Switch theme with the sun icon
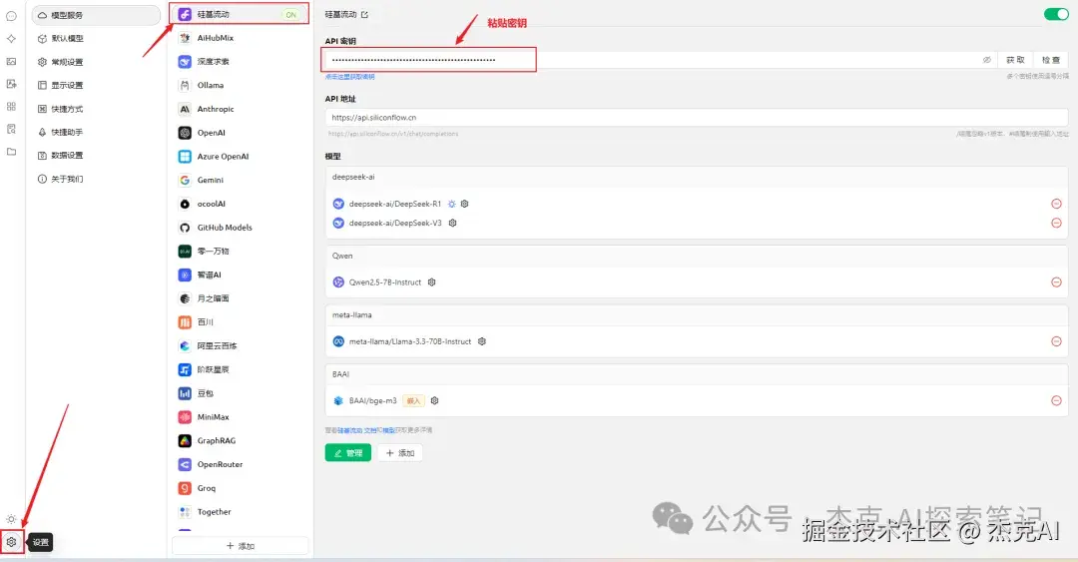The width and height of the screenshot is (1078, 562). click(11, 519)
